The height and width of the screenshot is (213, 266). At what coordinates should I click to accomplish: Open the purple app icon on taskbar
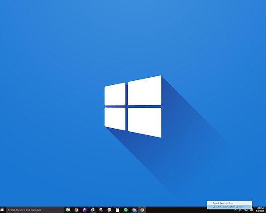pos(85,210)
